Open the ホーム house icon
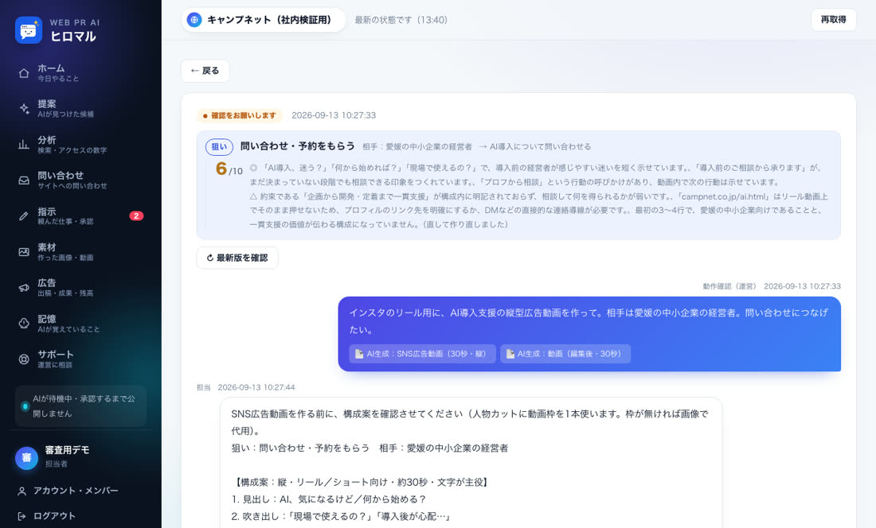876x528 pixels. coord(24,73)
